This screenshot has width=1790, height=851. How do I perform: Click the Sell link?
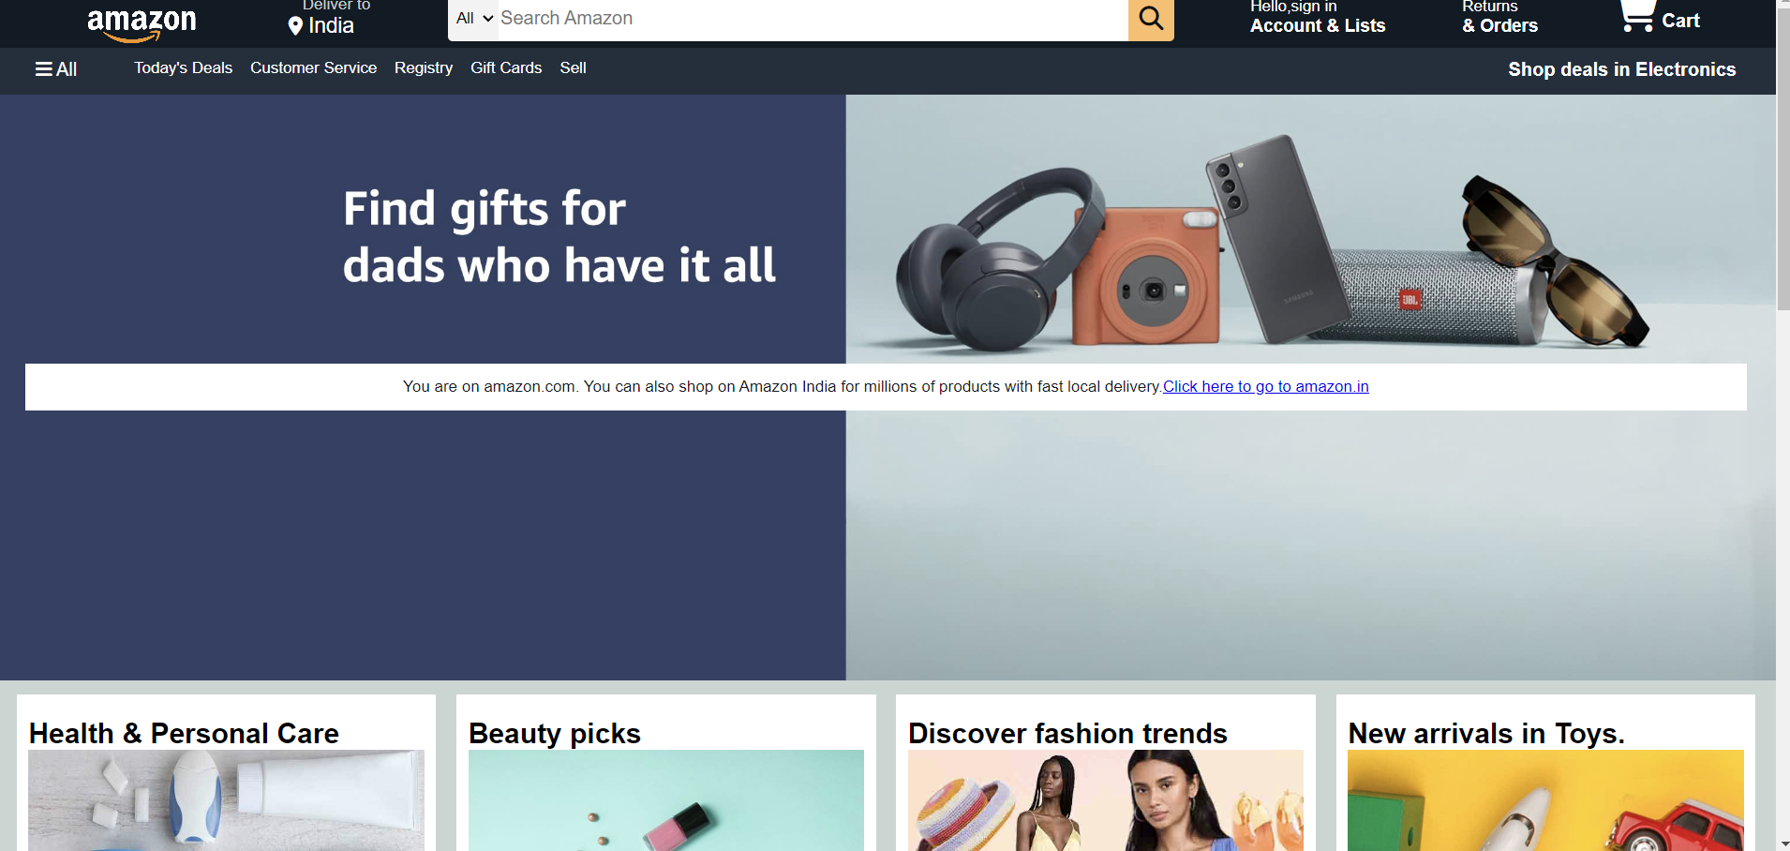pyautogui.click(x=573, y=68)
